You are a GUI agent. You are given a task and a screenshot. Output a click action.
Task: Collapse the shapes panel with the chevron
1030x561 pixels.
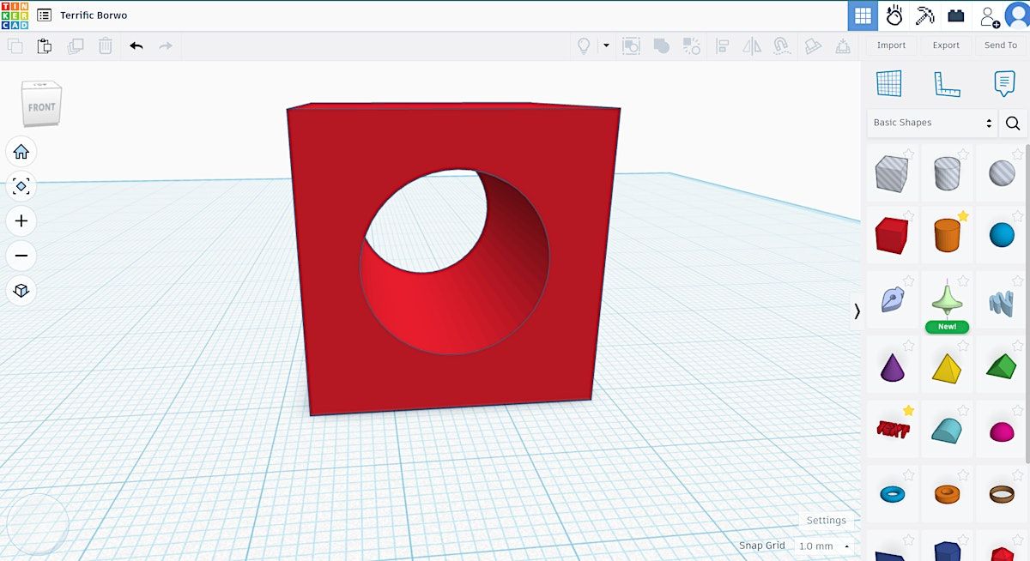857,311
